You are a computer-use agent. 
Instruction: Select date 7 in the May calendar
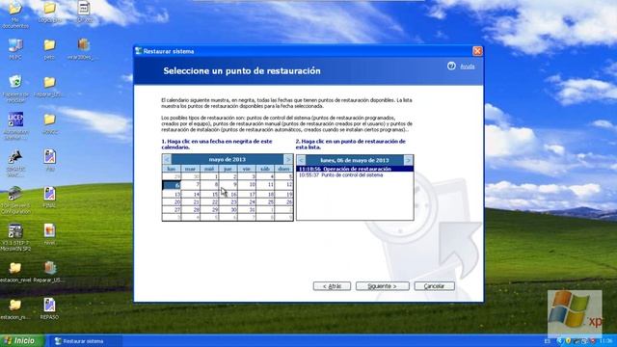tap(191, 184)
